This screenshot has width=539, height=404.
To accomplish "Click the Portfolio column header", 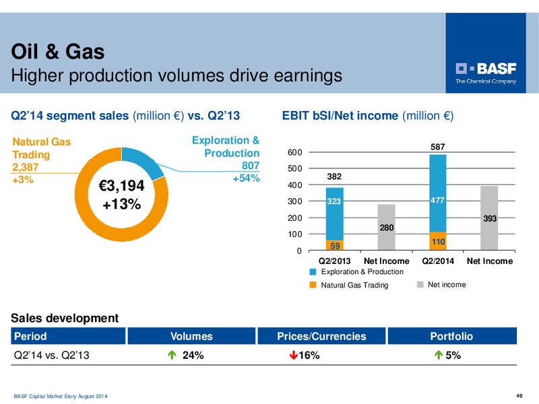I will (452, 336).
